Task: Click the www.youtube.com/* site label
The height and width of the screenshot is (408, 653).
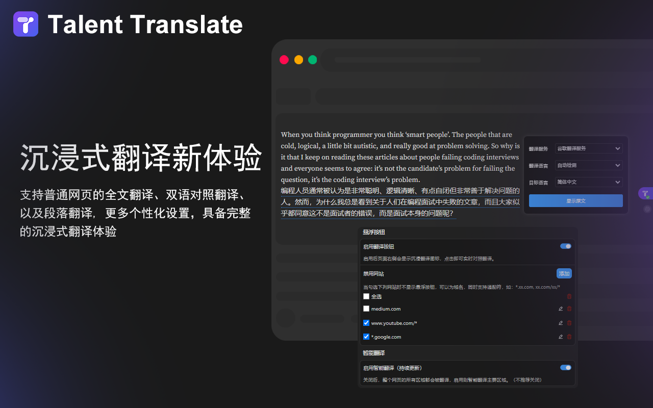Action: tap(394, 323)
